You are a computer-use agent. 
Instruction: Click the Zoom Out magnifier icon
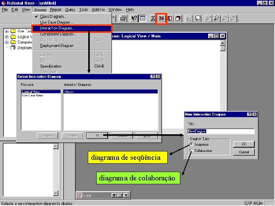(217, 18)
